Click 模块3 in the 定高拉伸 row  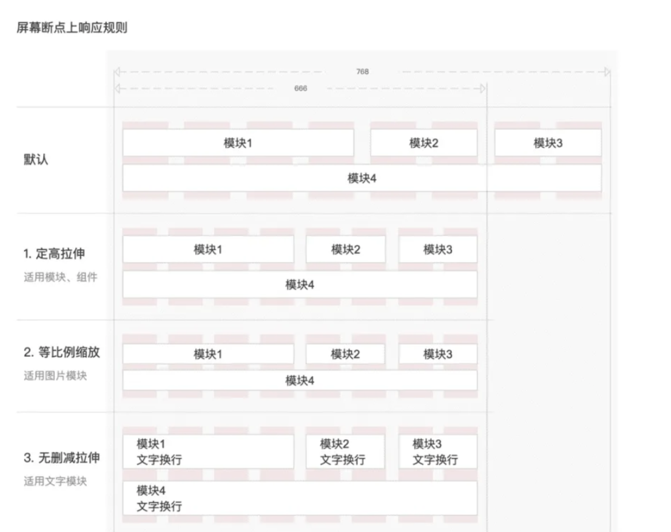[x=438, y=249]
